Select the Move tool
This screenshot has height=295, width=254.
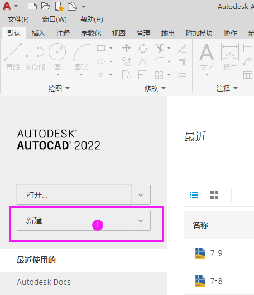(x=126, y=48)
